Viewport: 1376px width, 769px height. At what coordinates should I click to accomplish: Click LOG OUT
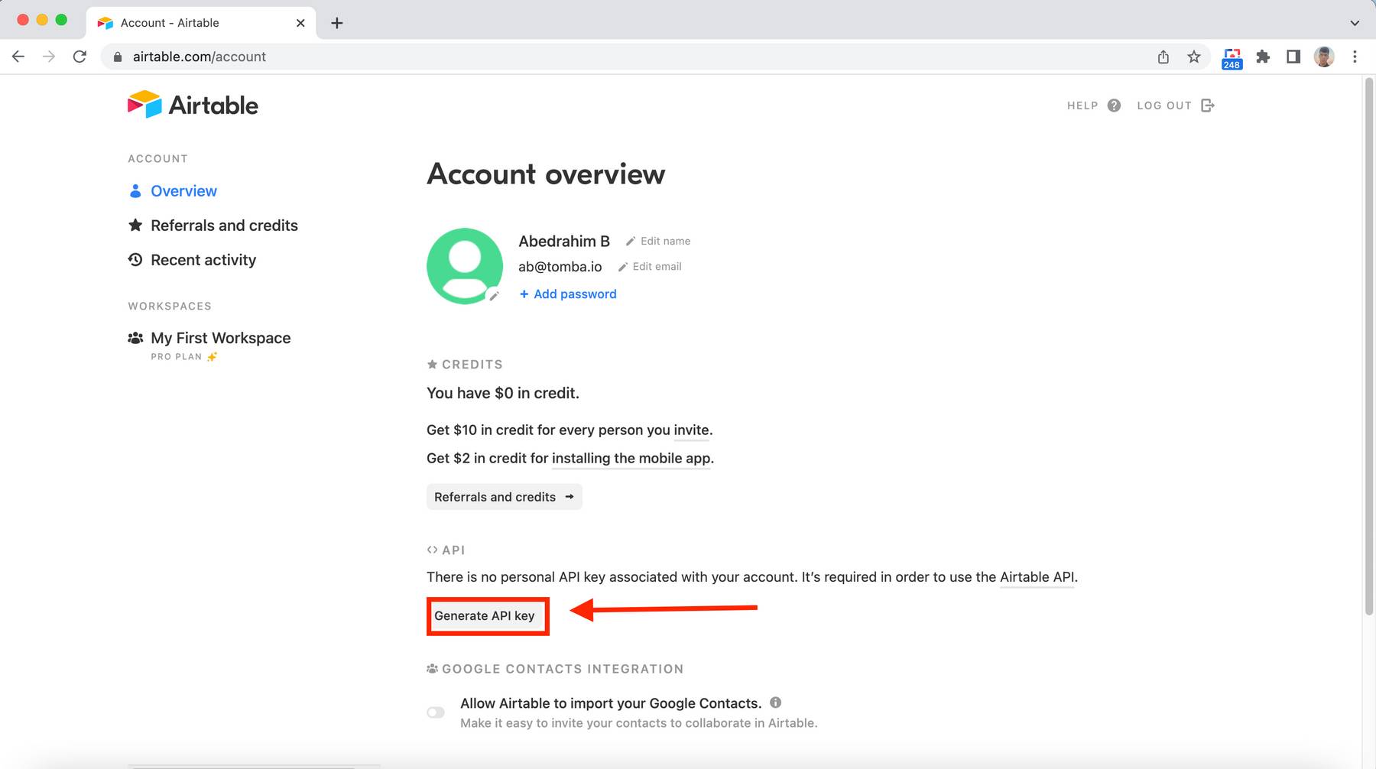point(1164,105)
